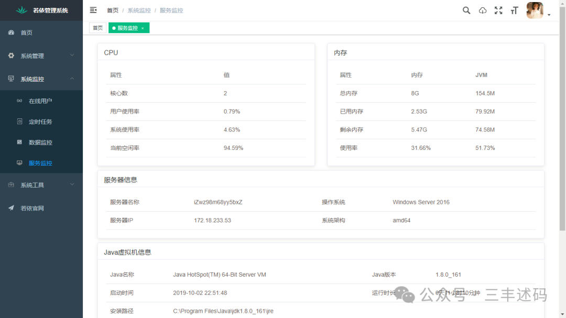This screenshot has width=566, height=318.
Task: Click the 若依官网 paper plane icon
Action: click(x=11, y=208)
